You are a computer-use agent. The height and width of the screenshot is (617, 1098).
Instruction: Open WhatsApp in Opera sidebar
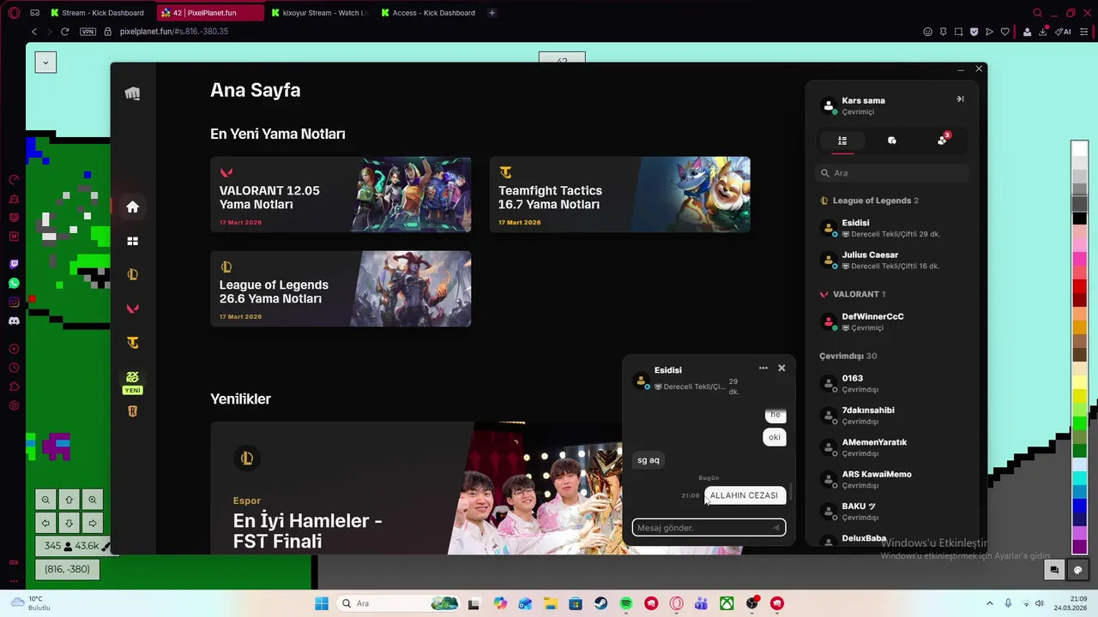click(x=14, y=283)
